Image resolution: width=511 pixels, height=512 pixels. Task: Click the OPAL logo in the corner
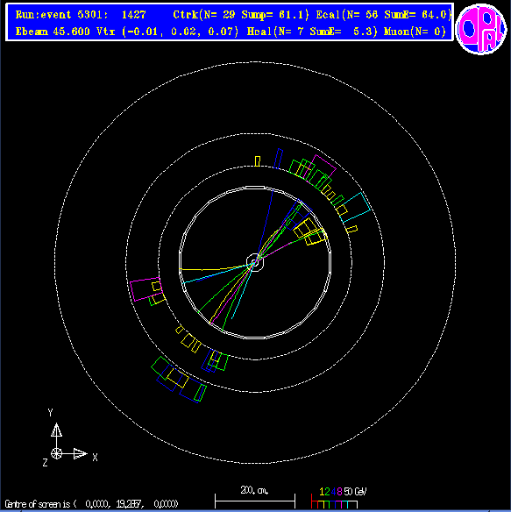pyautogui.click(x=480, y=29)
